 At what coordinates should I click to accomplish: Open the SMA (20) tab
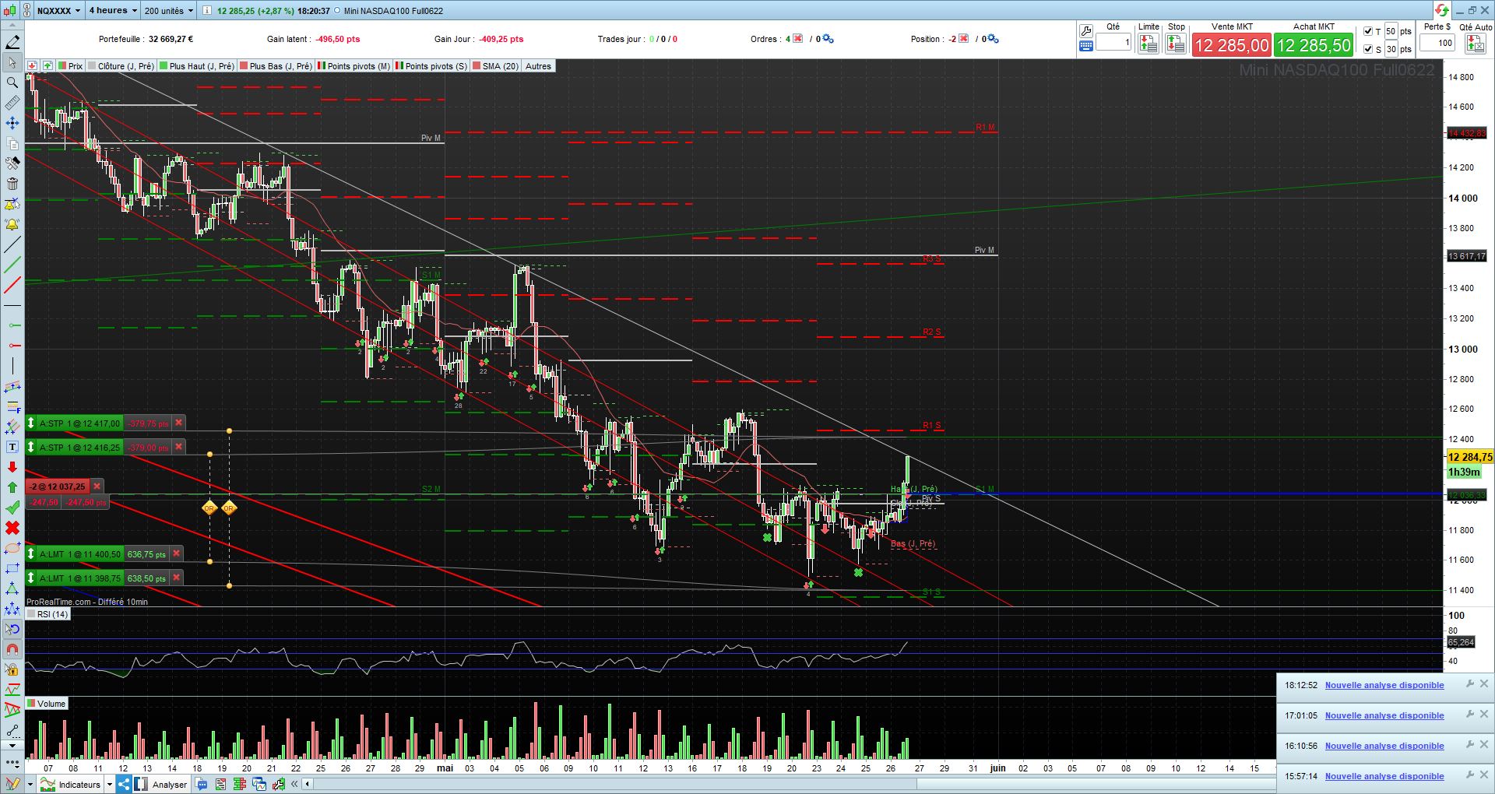[496, 66]
